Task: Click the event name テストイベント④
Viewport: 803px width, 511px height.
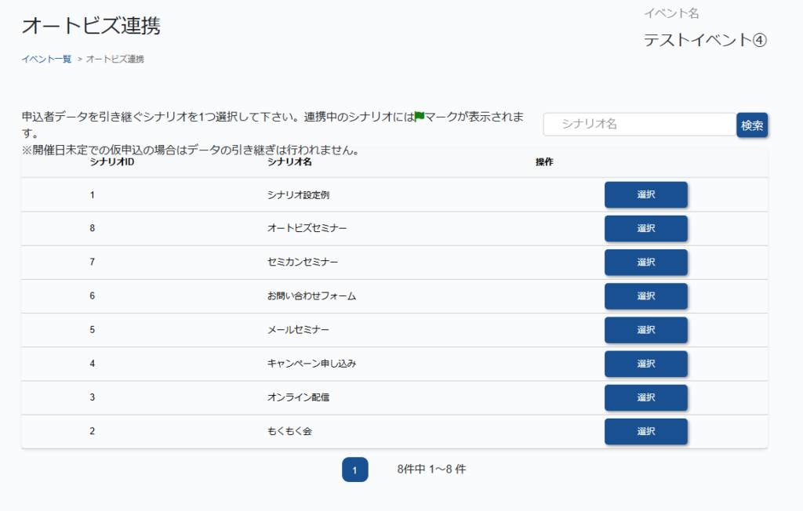Action: click(705, 40)
